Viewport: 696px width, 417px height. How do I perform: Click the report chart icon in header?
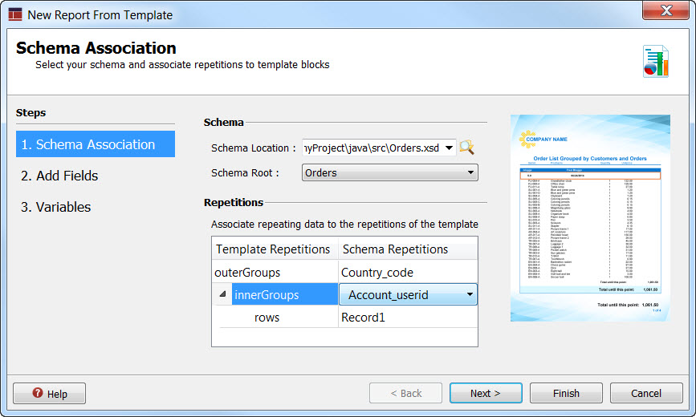tap(656, 61)
